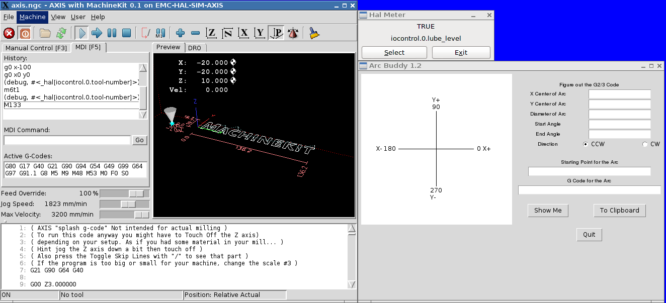The width and height of the screenshot is (666, 303).
Task: Open a G-code file with folder icon
Action: (46, 33)
